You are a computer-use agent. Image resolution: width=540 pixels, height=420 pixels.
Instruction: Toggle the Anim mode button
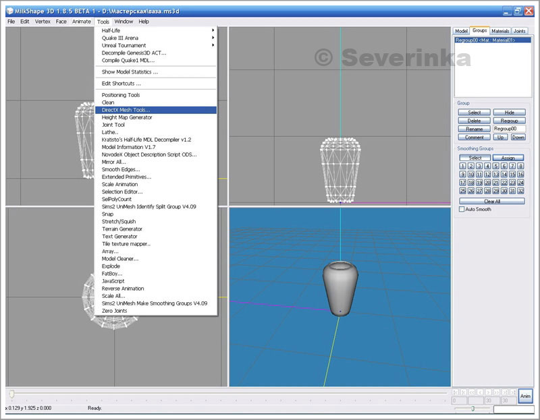(525, 396)
